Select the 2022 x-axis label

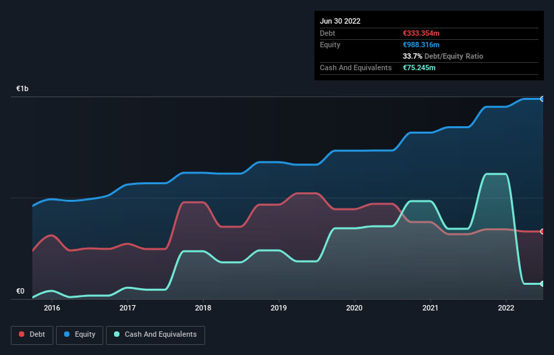coord(506,308)
